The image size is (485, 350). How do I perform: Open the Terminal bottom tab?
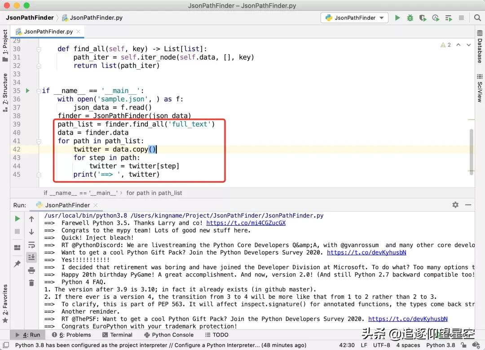click(x=117, y=335)
